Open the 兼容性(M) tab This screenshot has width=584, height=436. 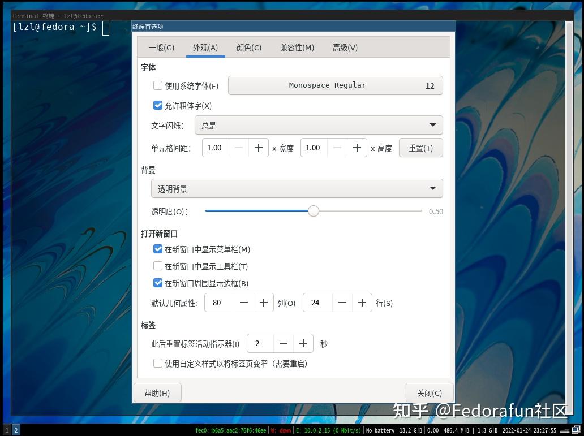pos(296,48)
